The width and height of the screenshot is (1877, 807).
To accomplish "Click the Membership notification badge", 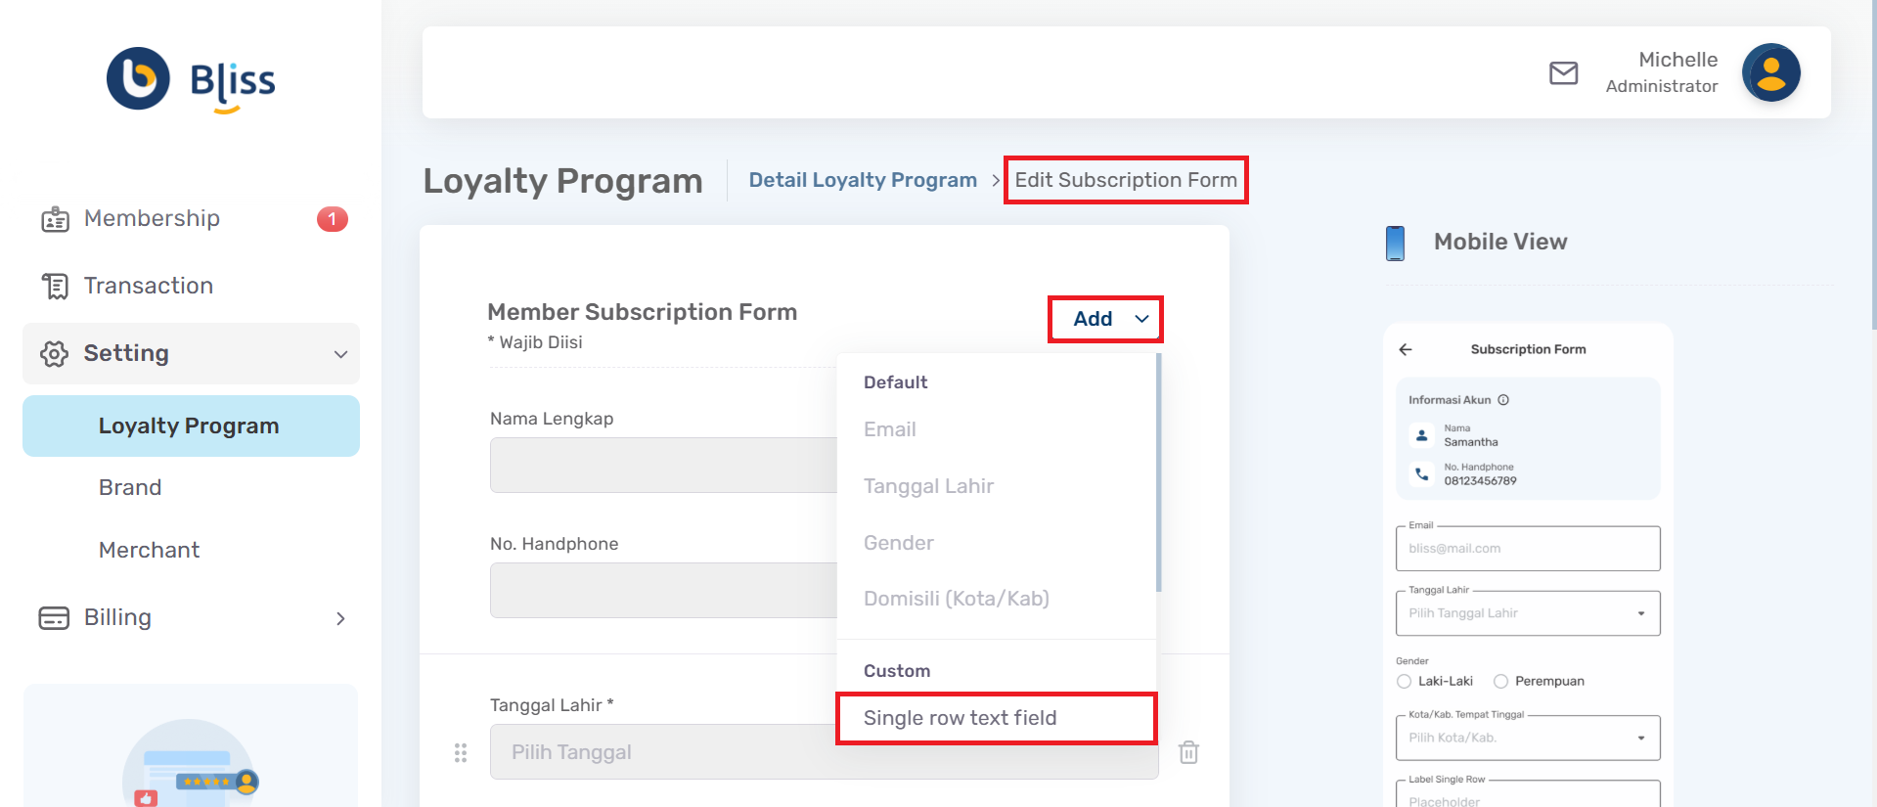I will click(x=332, y=219).
